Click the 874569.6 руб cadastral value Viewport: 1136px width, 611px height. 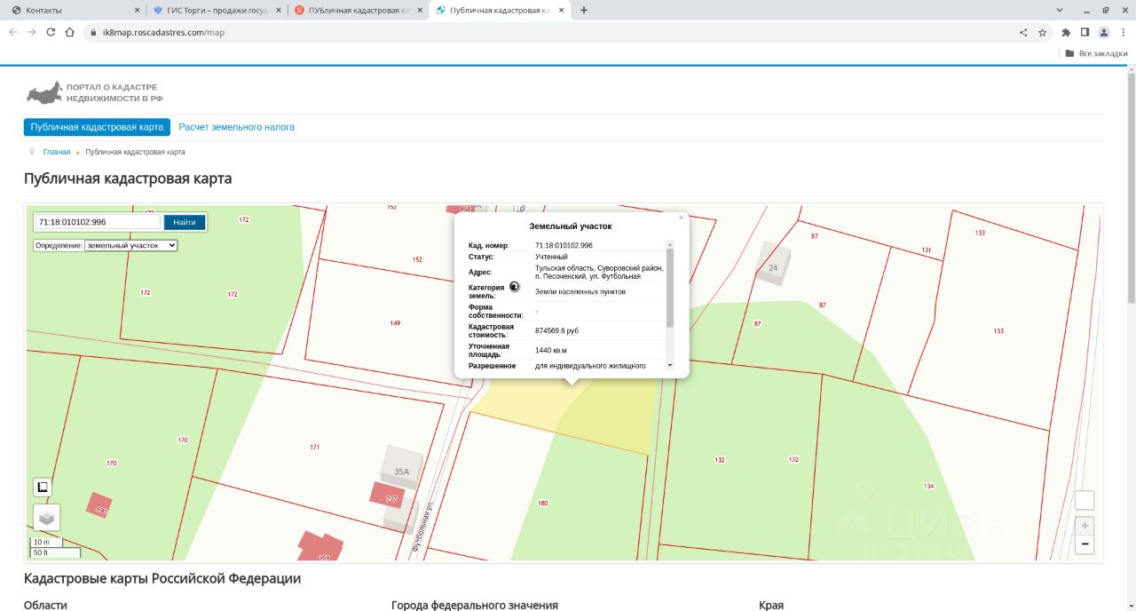point(556,330)
